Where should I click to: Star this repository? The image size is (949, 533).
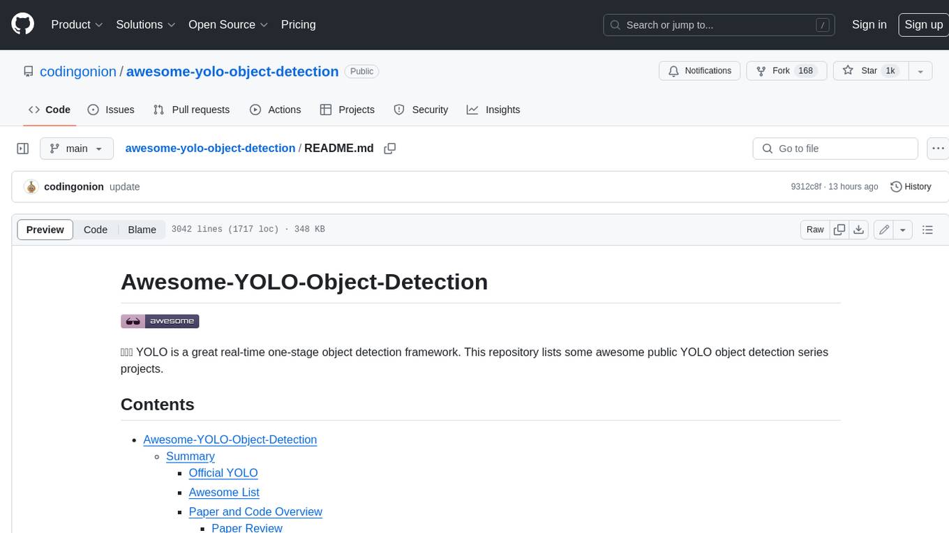(869, 71)
